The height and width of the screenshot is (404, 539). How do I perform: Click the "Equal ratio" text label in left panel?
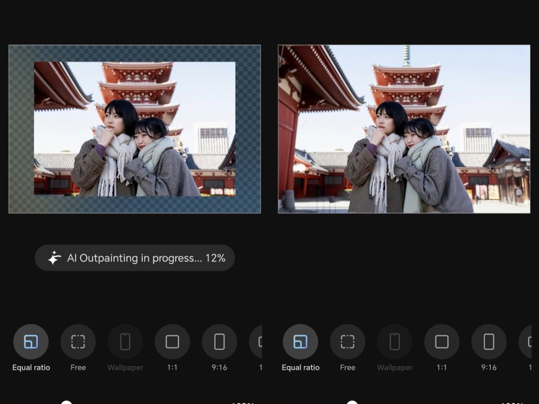click(x=31, y=368)
